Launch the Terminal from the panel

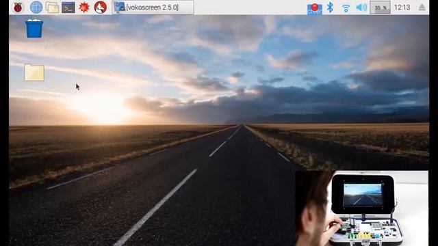point(68,8)
